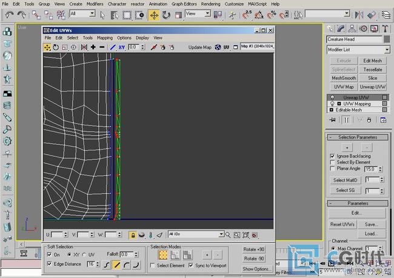The height and width of the screenshot is (278, 394).
Task: Open the Map #3 texture dropdown
Action: [x=257, y=47]
